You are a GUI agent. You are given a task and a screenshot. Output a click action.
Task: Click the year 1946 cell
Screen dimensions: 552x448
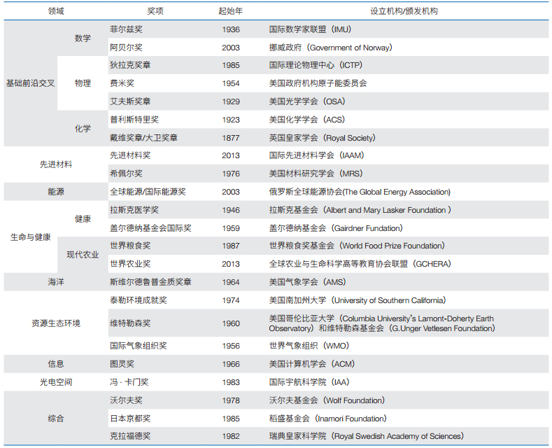(x=231, y=210)
